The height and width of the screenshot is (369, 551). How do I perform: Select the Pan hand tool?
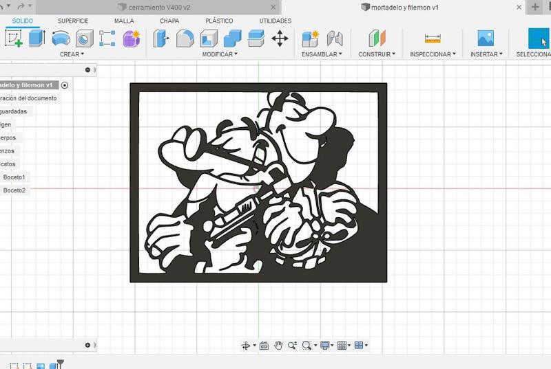278,345
